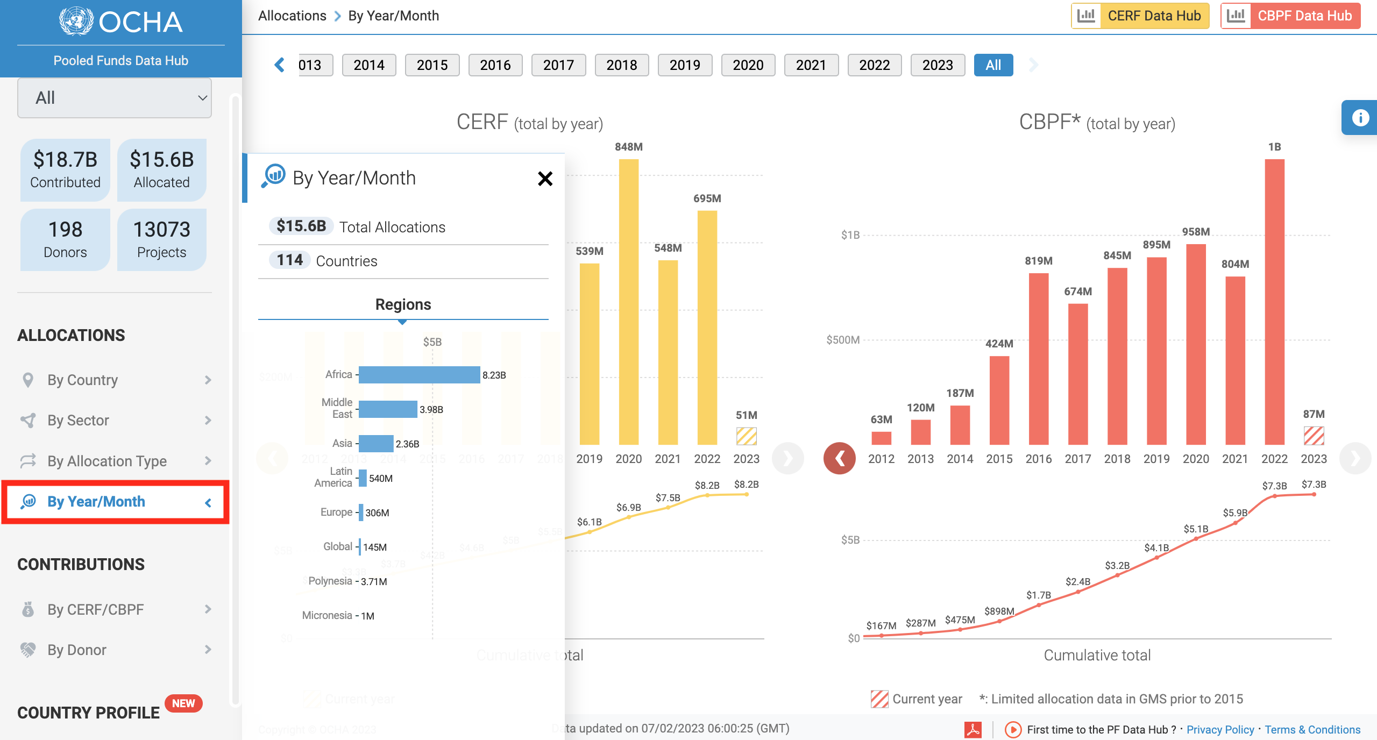
Task: Click the OCHA UN emblem logo
Action: 76,22
